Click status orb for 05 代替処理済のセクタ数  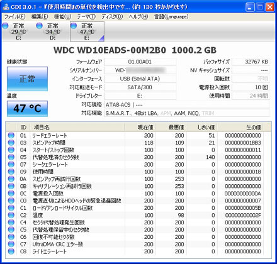[11, 157]
